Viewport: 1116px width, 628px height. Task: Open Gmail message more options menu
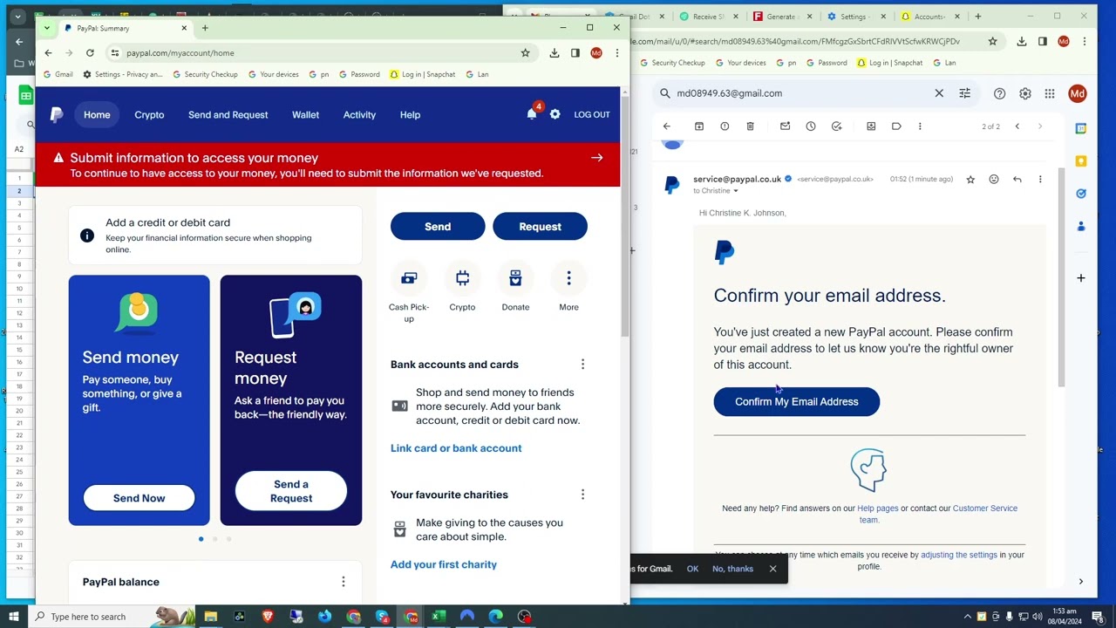point(1040,179)
